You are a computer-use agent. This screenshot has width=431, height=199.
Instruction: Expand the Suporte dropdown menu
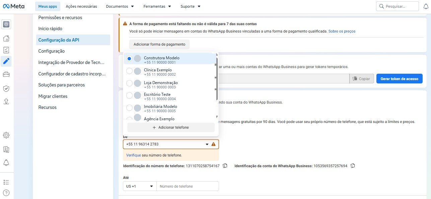190,6
